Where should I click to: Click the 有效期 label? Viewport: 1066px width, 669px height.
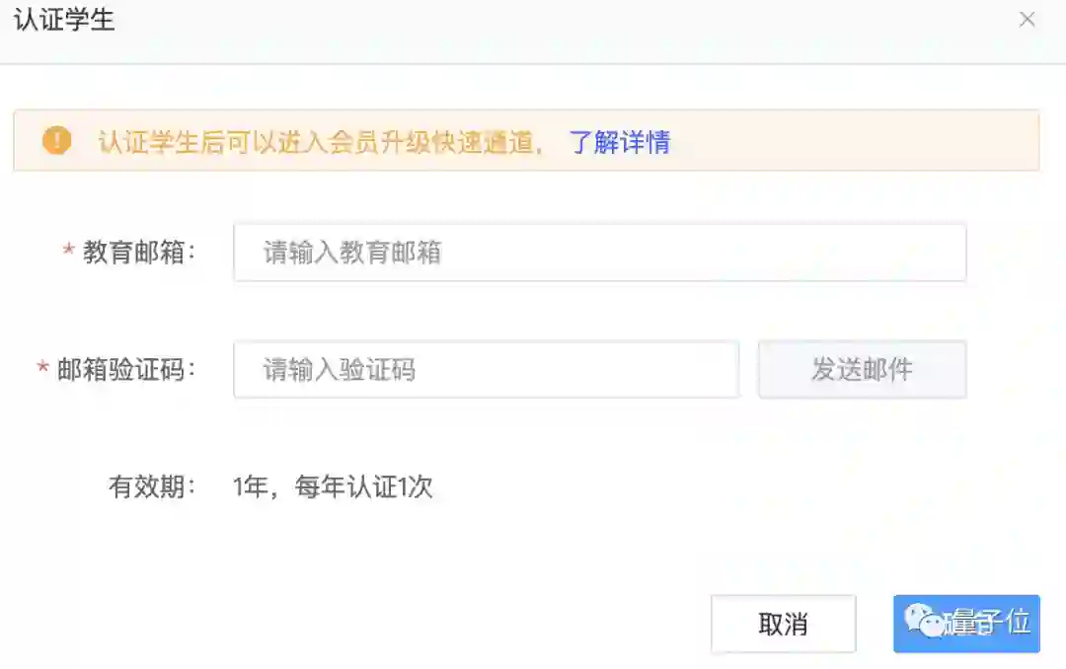(152, 486)
